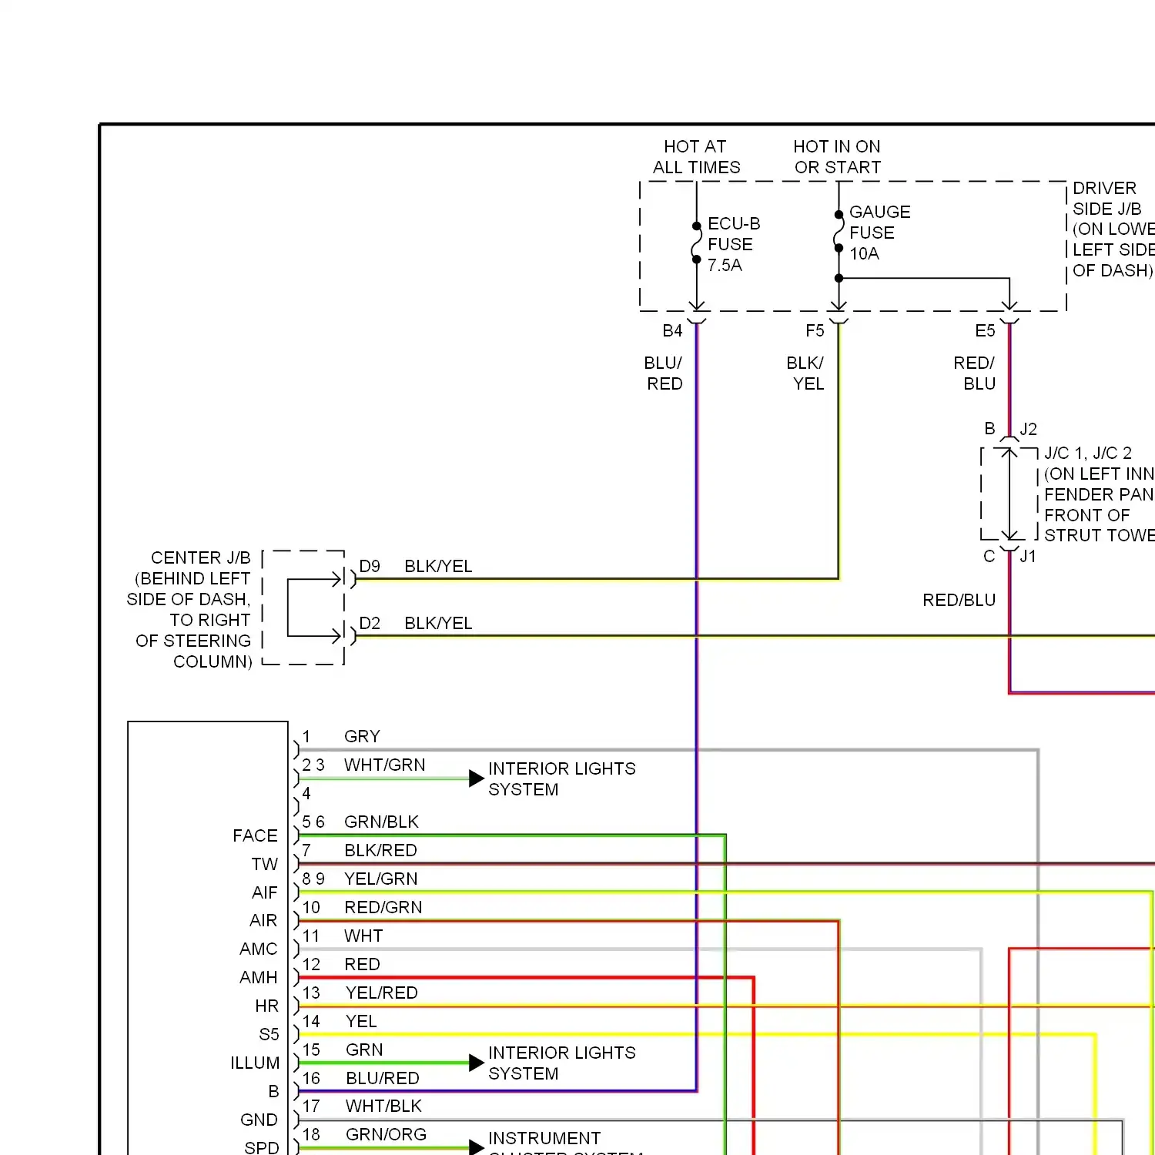Click pin number '10' on the connector
The height and width of the screenshot is (1155, 1155).
click(311, 908)
